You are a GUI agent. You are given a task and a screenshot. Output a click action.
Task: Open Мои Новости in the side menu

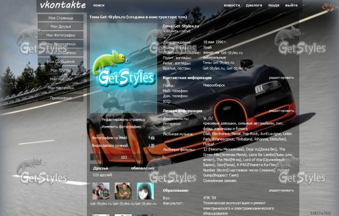61,79
